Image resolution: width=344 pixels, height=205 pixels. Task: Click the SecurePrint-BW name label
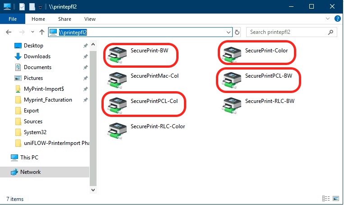[149, 51]
